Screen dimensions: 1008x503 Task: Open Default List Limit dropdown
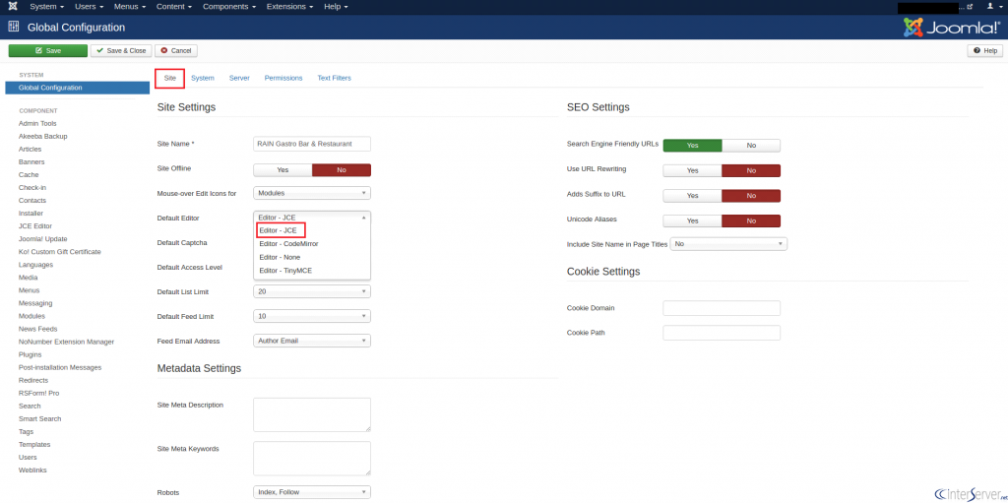point(312,291)
